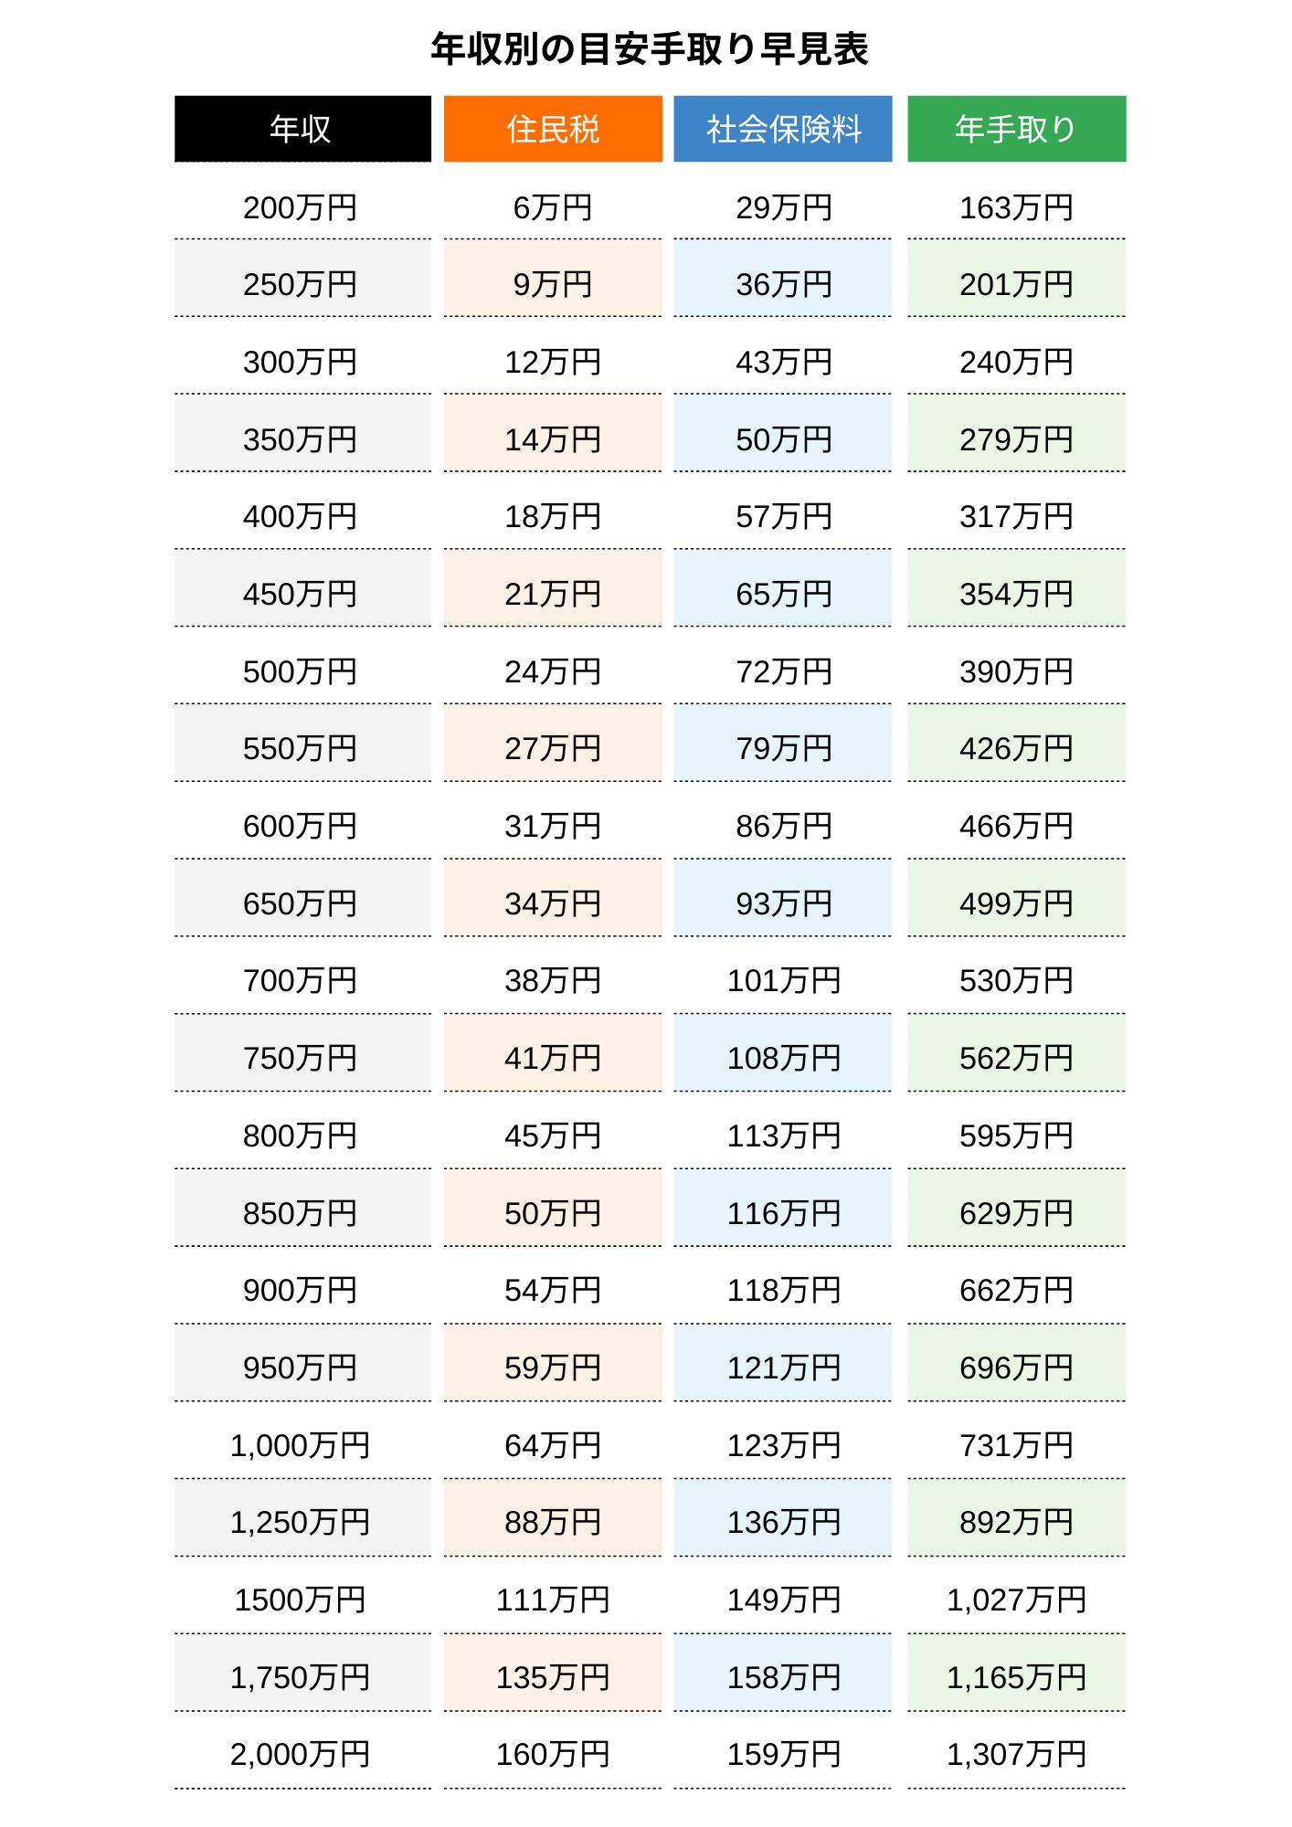
Task: Click the 163万円 take-home cell
Action: click(x=1016, y=207)
